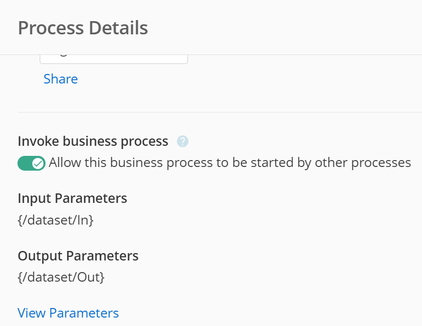Screen dimensions: 422x326
Task: Select the Output Parameters label
Action: pyautogui.click(x=78, y=256)
